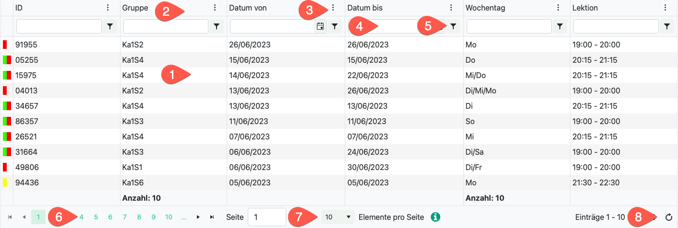Open column menu for ID column

click(108, 8)
